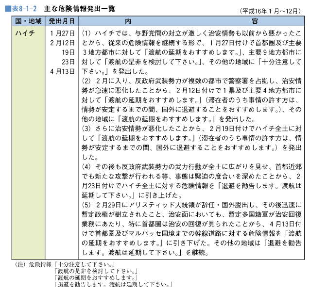Click the date 1月27日
The width and height of the screenshot is (310, 292).
pos(62,33)
